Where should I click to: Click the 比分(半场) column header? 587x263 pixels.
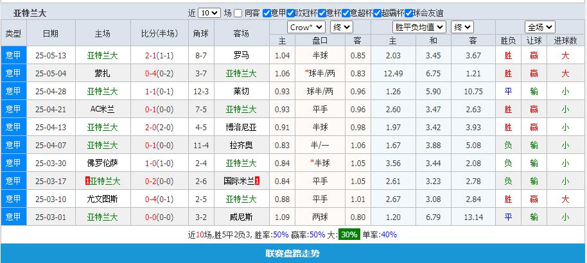click(156, 33)
